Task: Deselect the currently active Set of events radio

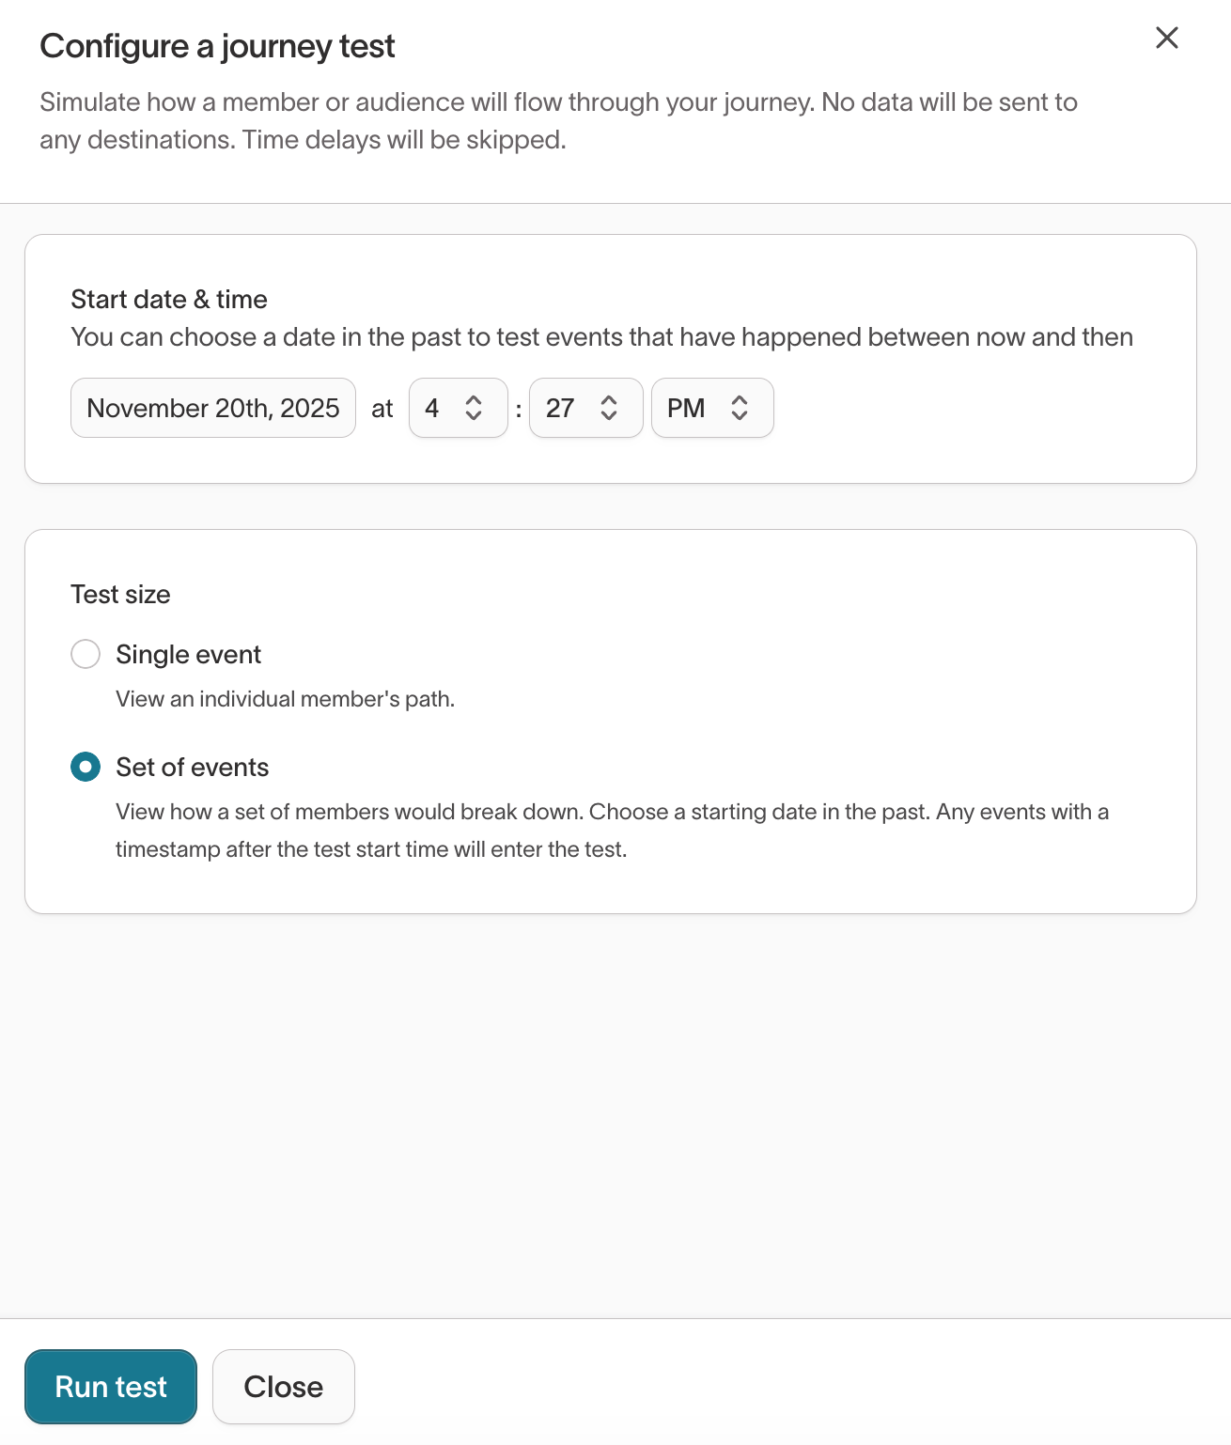Action: click(x=85, y=767)
